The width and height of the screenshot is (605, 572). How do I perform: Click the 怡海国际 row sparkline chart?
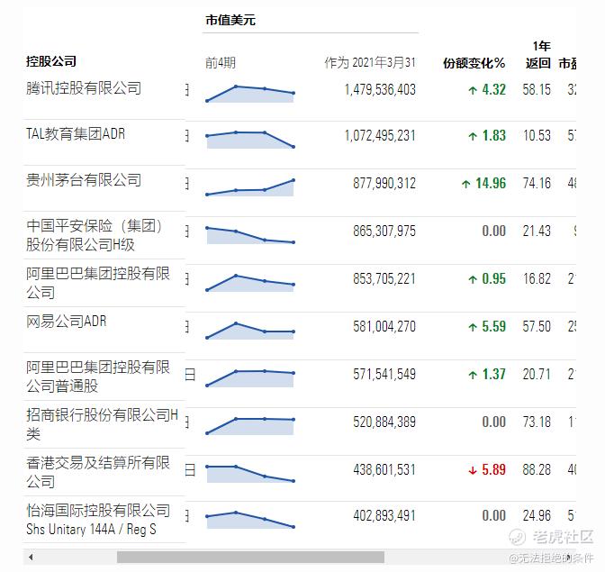pos(250,520)
